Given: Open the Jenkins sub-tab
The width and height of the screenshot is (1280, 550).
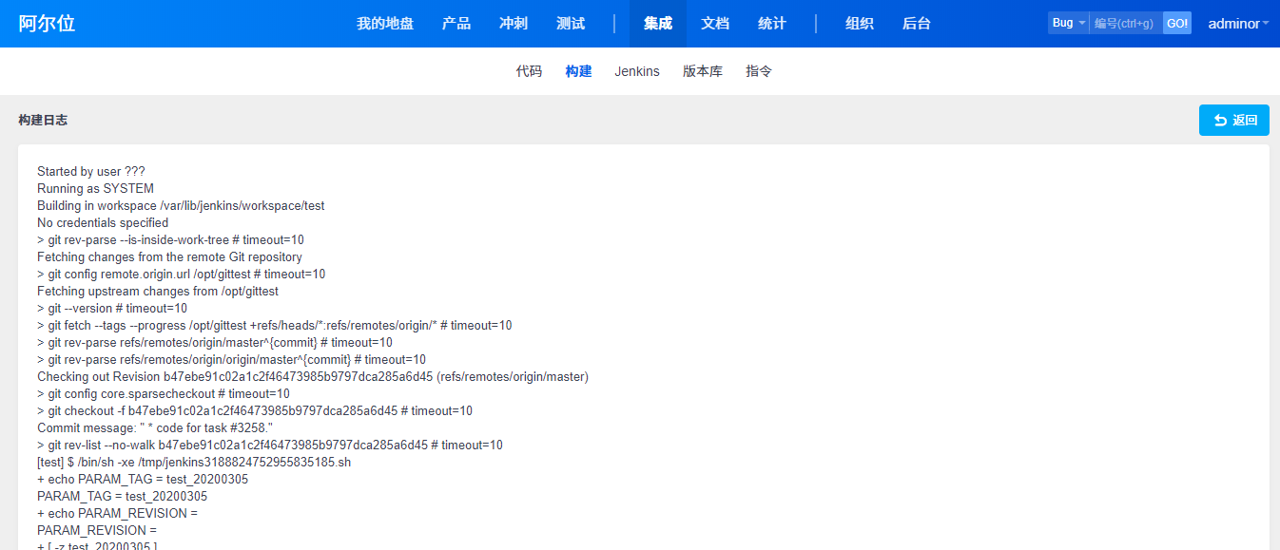Looking at the screenshot, I should click(x=637, y=71).
